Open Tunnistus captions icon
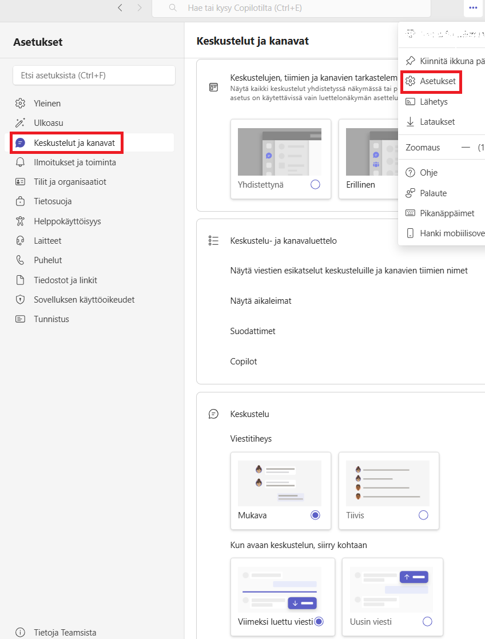Viewport: 485px width, 639px height. [x=20, y=319]
